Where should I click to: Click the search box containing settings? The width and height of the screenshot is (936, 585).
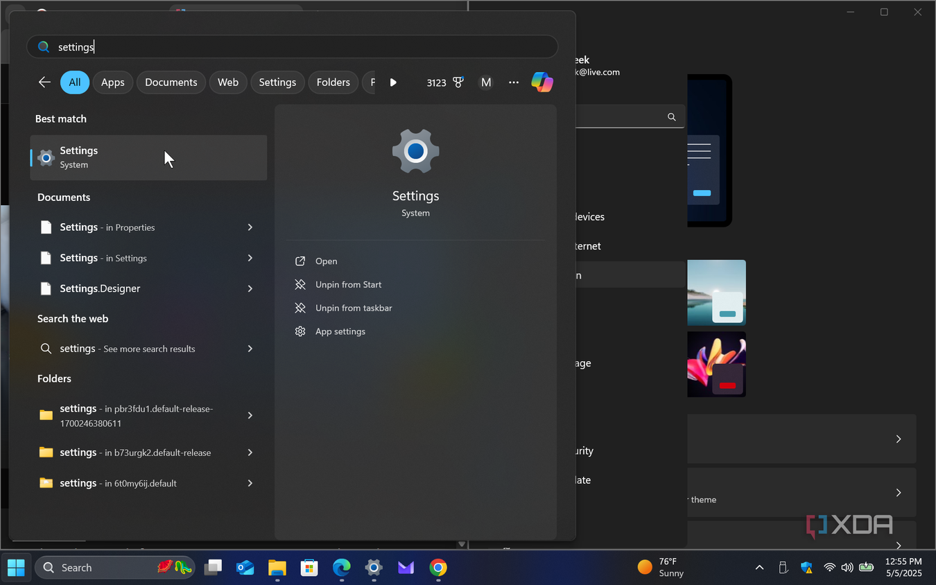pos(292,47)
